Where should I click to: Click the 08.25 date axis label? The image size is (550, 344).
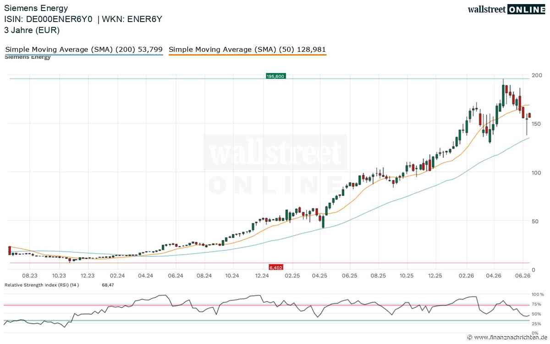(378, 276)
